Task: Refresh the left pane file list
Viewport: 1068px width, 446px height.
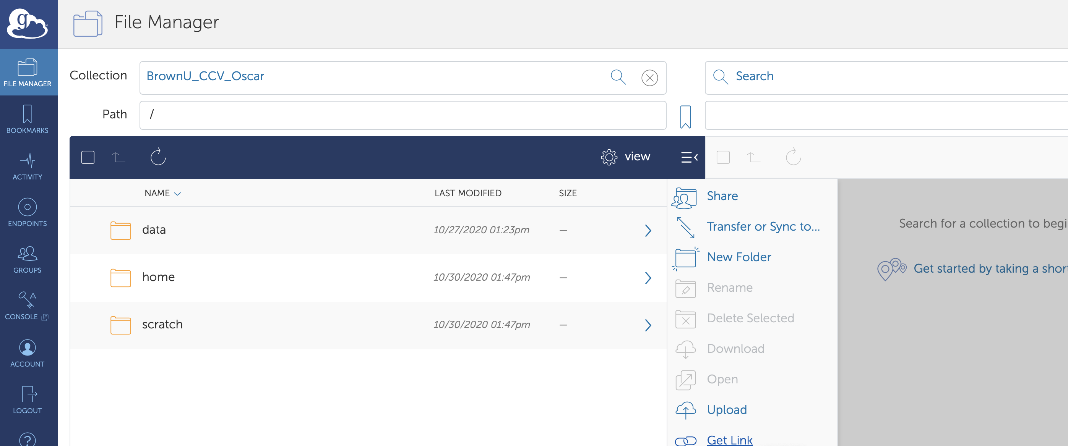Action: 158,157
